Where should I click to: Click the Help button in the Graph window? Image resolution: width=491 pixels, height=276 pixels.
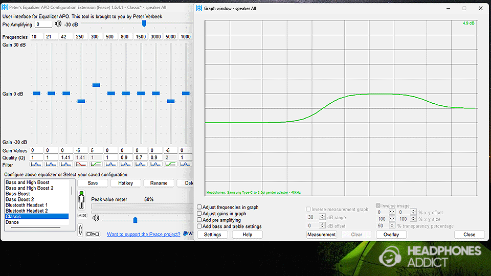coord(248,235)
